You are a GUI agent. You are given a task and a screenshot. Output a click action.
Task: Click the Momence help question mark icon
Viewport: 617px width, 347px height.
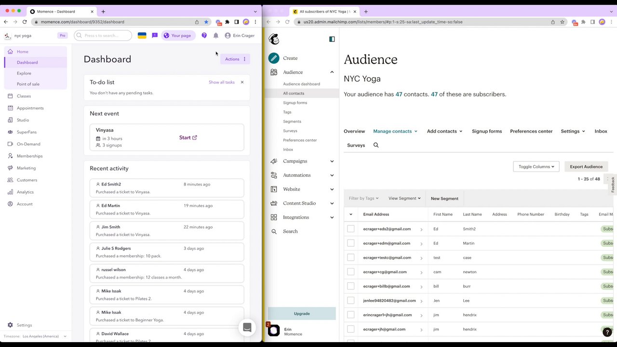204,35
